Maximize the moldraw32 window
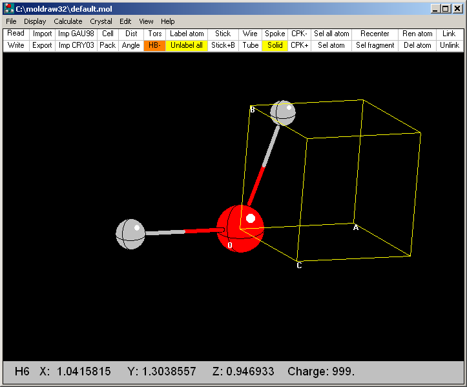The width and height of the screenshot is (467, 387). click(x=446, y=8)
